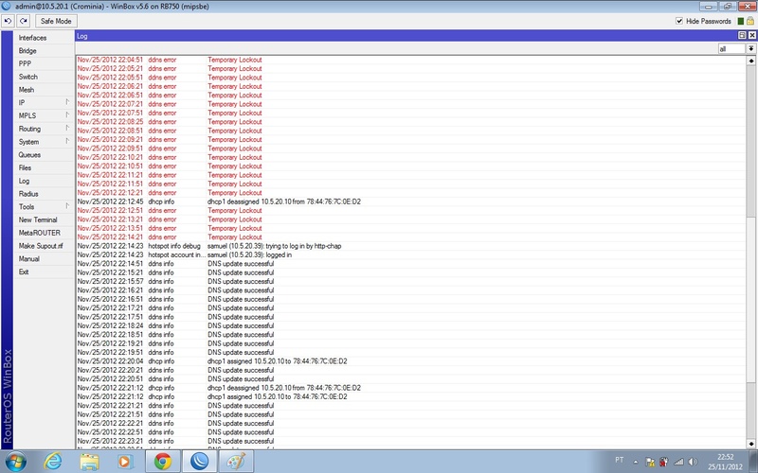Select log entry 22:23:21 DNS update successful
Screen dimensions: 758x473
click(410, 441)
